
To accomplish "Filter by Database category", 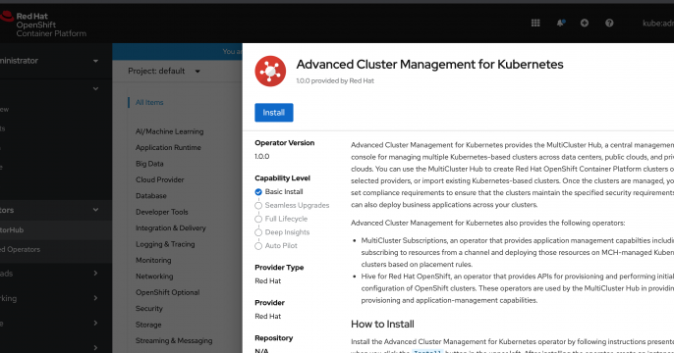I will 151,196.
